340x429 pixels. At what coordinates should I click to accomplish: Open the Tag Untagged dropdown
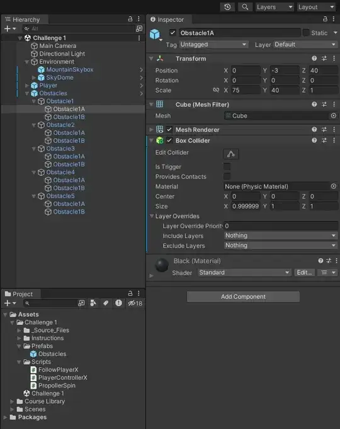tap(213, 44)
